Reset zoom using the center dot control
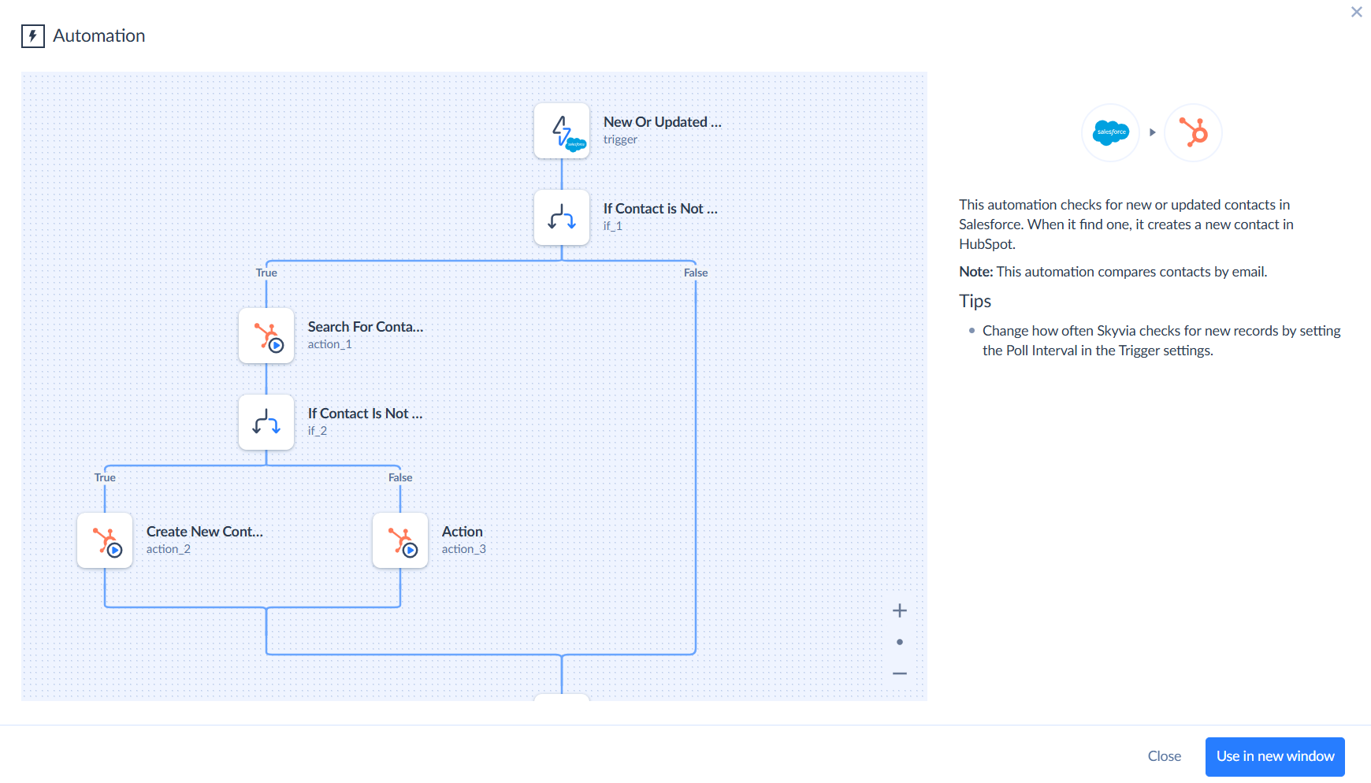Screen dimensions: 1371x783 899,642
